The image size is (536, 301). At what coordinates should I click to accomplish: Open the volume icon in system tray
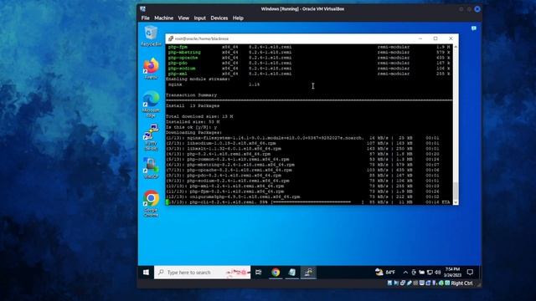(437, 273)
